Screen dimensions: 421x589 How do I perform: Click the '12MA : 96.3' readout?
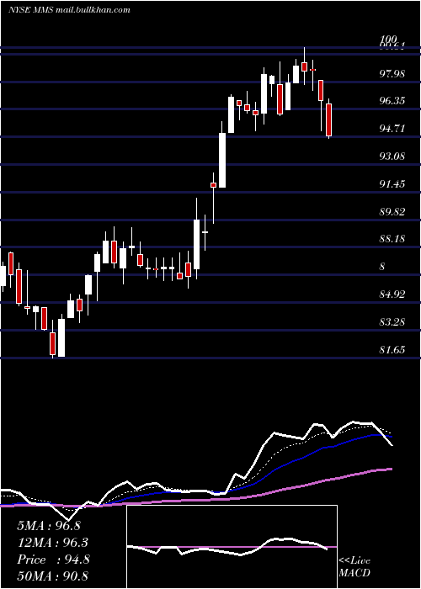[52, 543]
